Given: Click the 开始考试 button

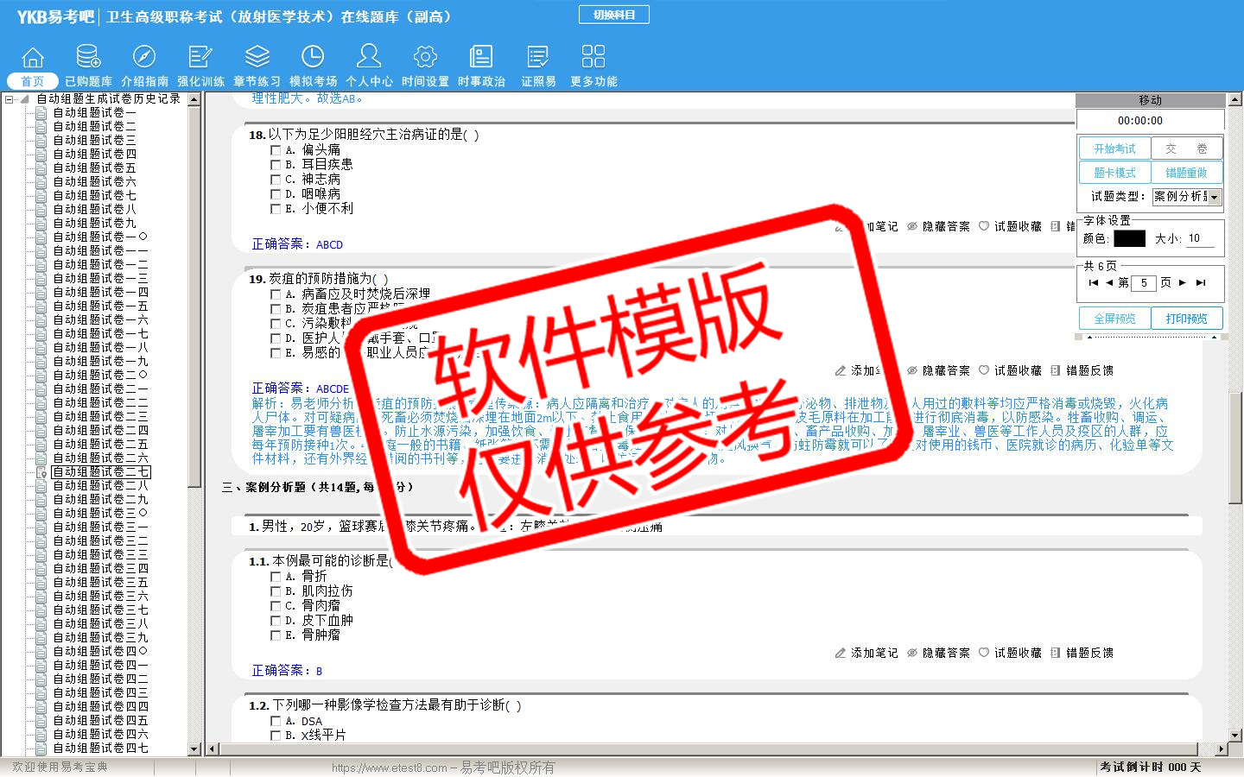Looking at the screenshot, I should click(1114, 148).
